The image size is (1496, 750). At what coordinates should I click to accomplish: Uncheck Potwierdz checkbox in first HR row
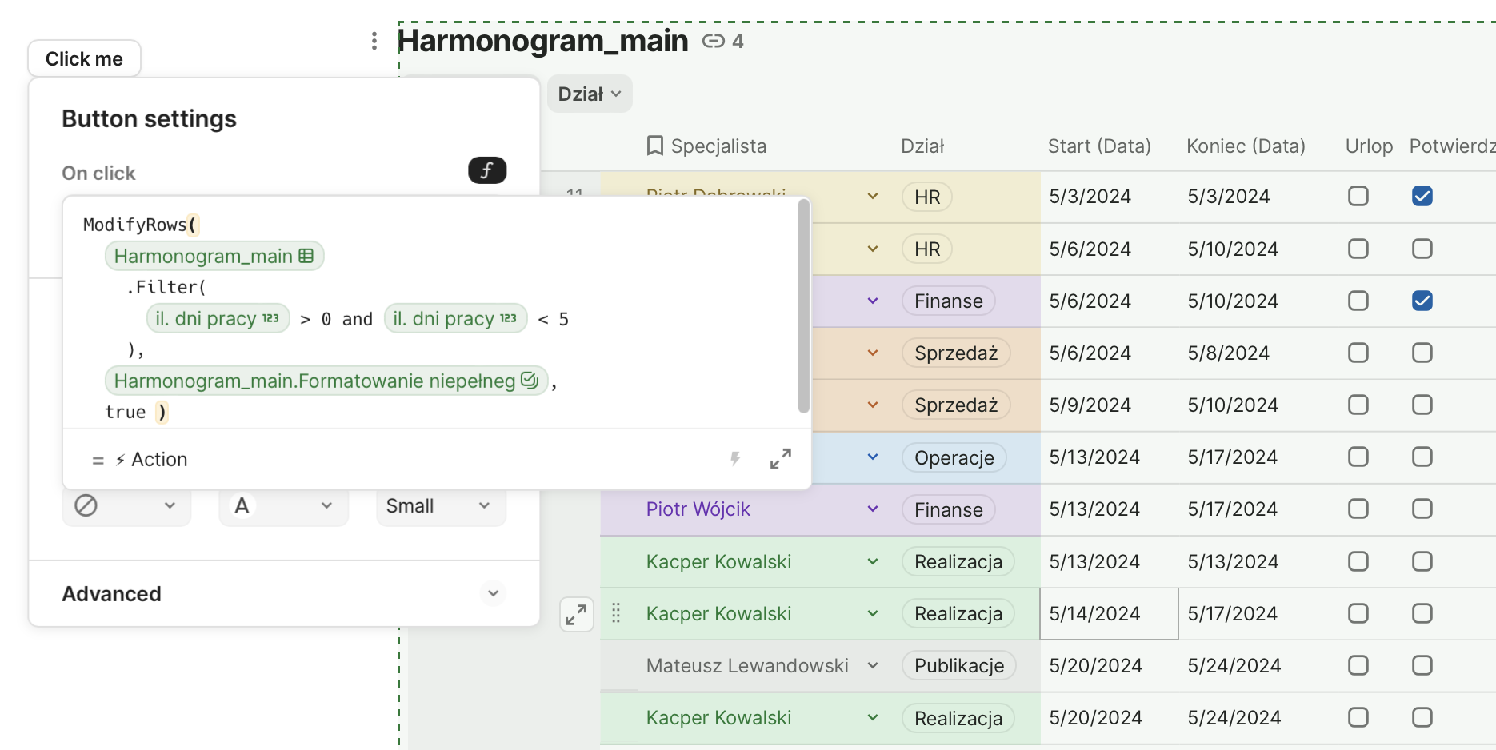[1422, 197]
